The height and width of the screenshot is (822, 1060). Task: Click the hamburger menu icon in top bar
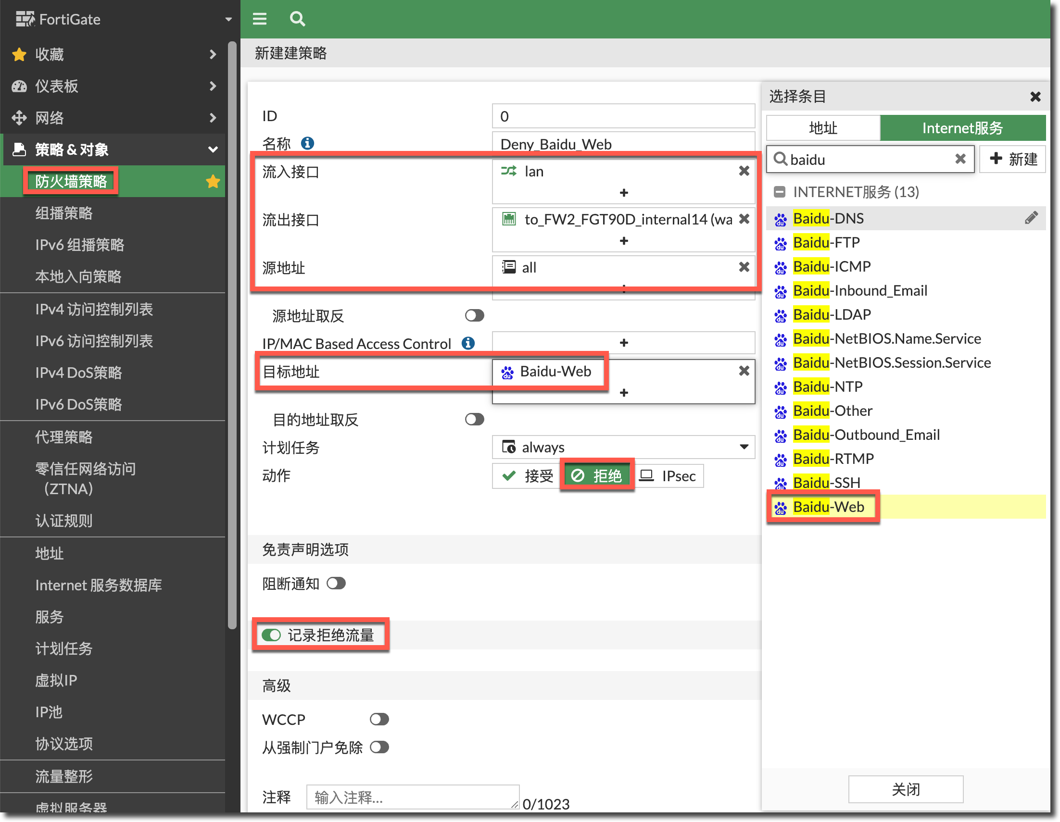pos(260,19)
